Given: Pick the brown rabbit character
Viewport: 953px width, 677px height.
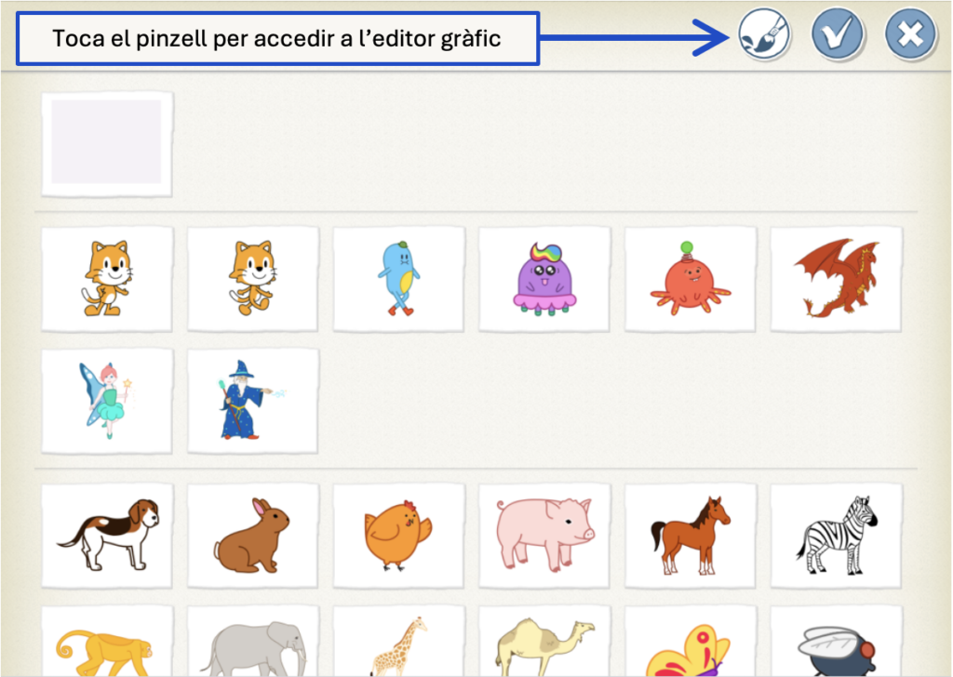Looking at the screenshot, I should tap(252, 536).
